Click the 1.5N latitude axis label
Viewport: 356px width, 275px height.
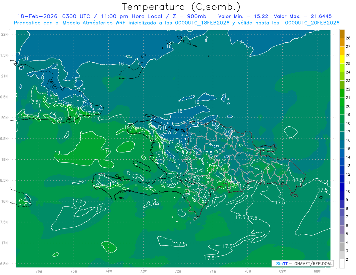pos(4,55)
